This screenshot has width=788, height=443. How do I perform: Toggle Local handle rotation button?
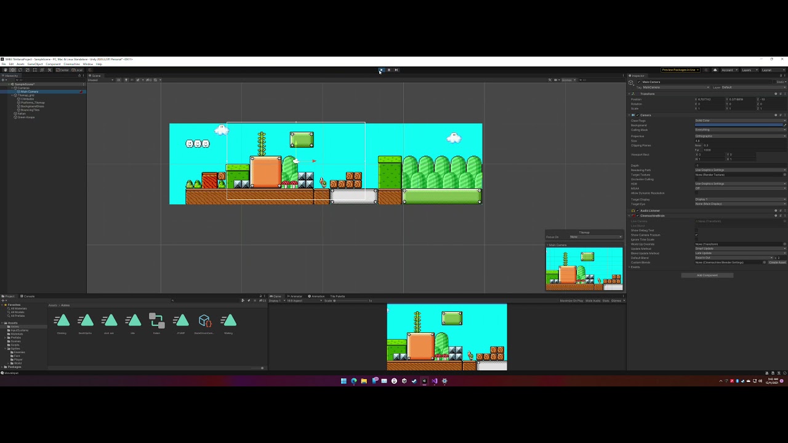point(77,70)
